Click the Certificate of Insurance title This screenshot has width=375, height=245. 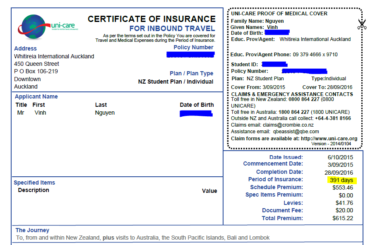click(151, 19)
